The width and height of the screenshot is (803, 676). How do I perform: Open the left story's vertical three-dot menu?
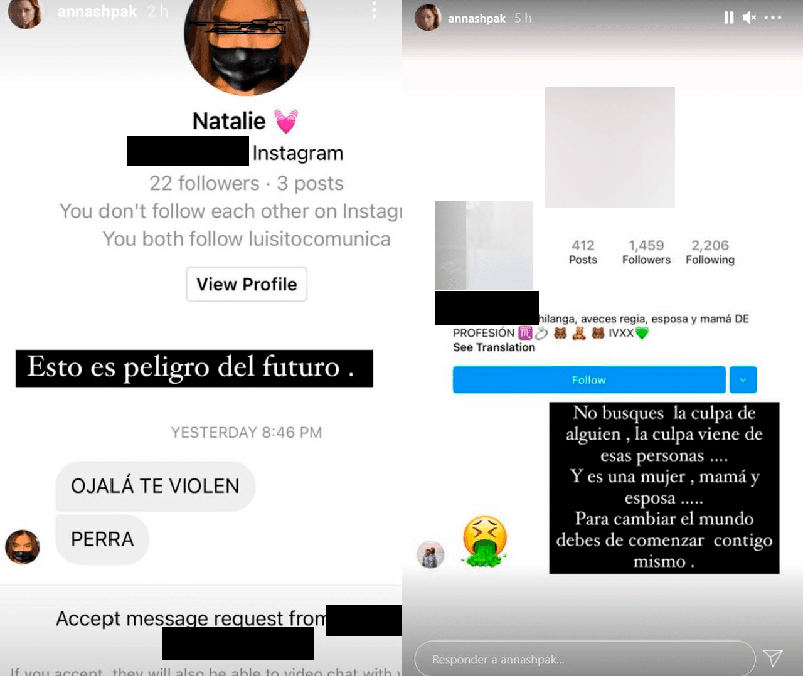pos(374,10)
